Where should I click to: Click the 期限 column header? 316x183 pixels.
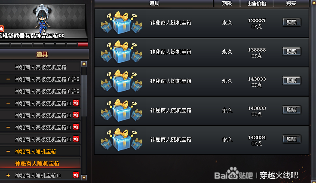pyautogui.click(x=227, y=3)
